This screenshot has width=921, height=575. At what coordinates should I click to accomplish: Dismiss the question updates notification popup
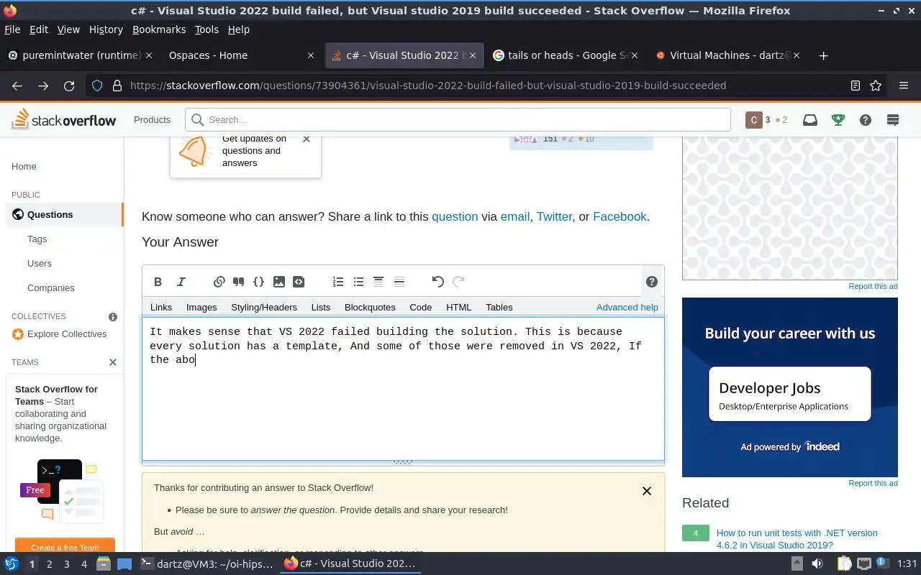(307, 139)
